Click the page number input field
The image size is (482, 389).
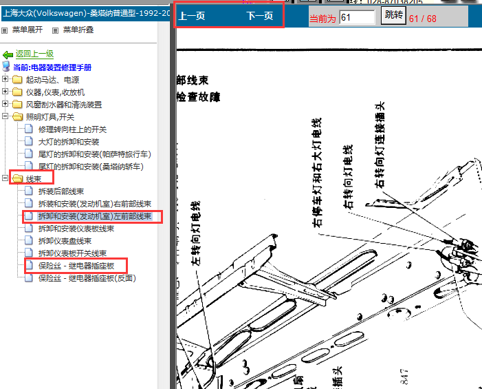[x=357, y=17]
